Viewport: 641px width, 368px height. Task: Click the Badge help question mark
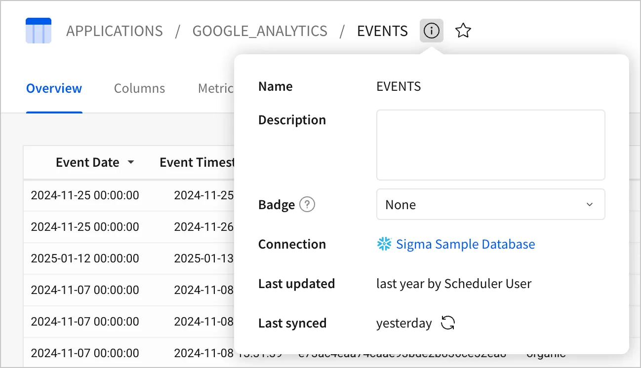[307, 204]
